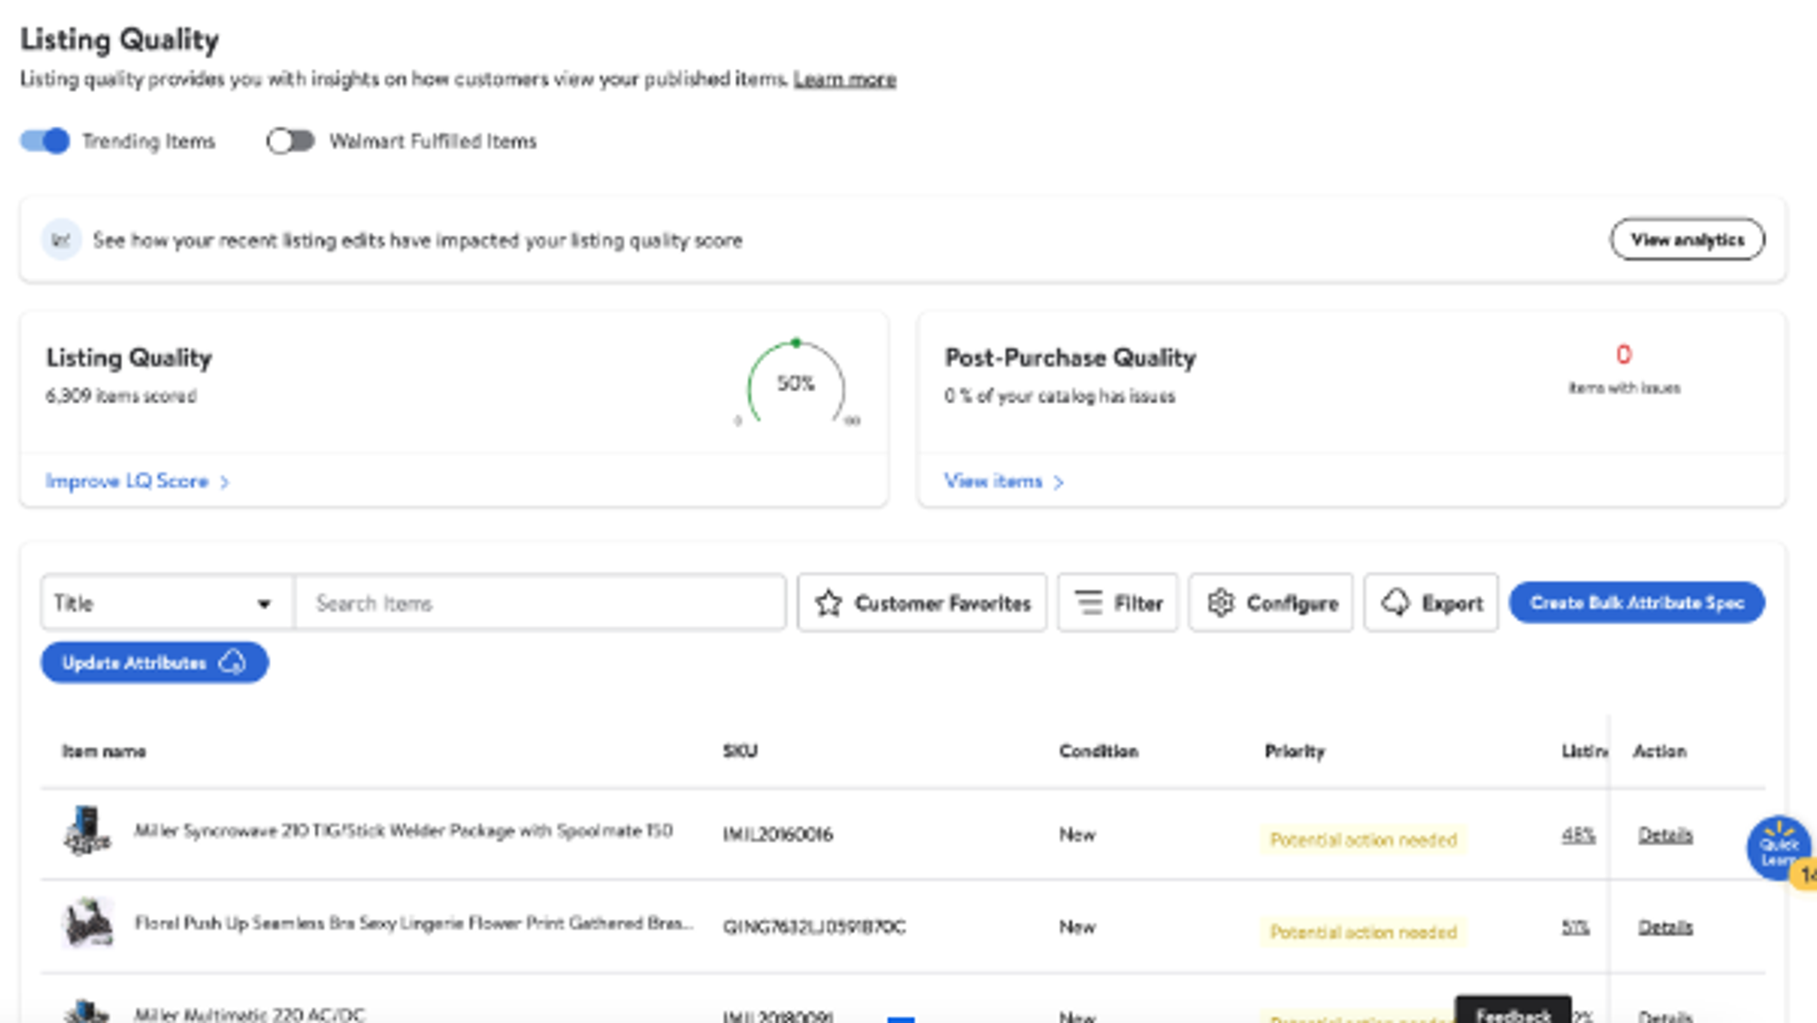1817x1023 pixels.
Task: Click the Search Items input field
Action: 539,603
